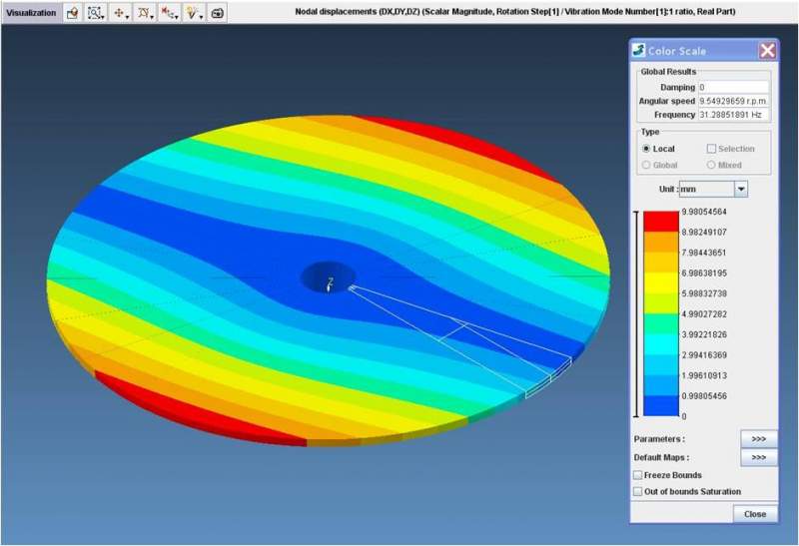799x546 pixels.
Task: Click the Nodal displacements title text
Action: (x=515, y=11)
